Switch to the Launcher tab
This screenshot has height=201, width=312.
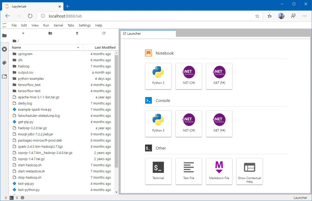point(134,34)
